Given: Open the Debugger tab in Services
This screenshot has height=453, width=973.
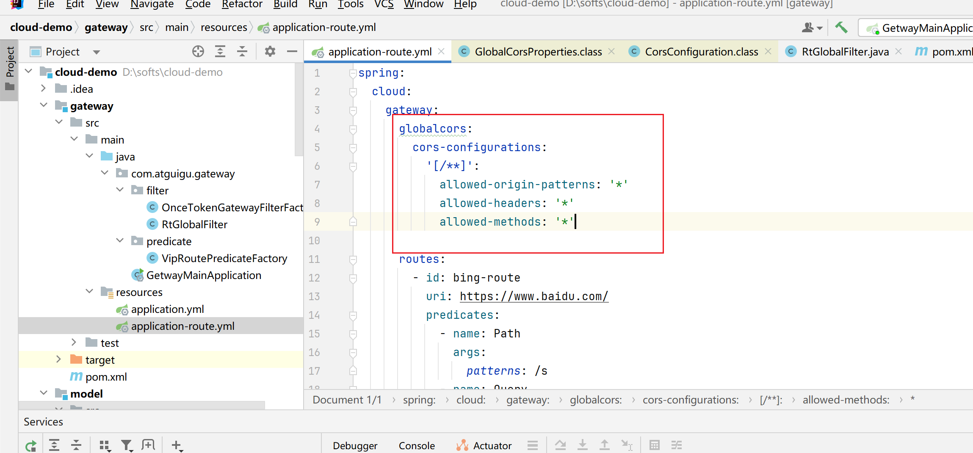Looking at the screenshot, I should (x=355, y=445).
